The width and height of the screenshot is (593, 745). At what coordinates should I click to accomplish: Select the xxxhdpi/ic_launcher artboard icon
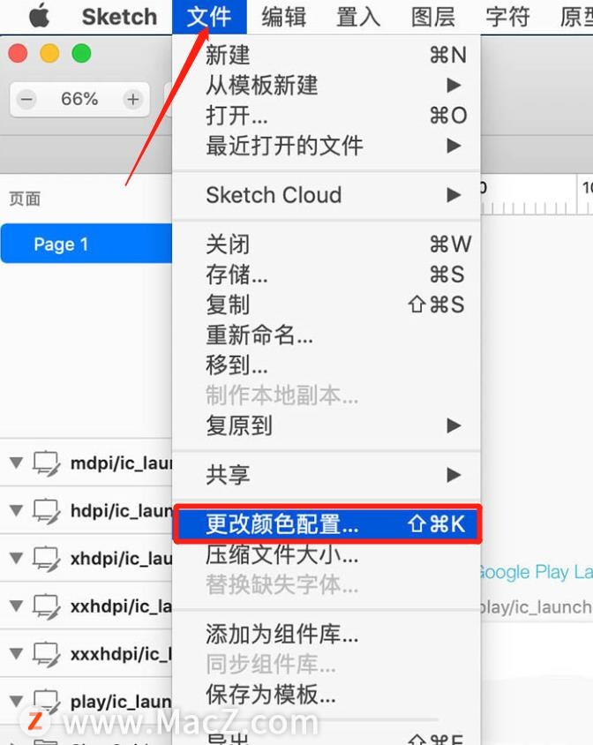pos(46,654)
